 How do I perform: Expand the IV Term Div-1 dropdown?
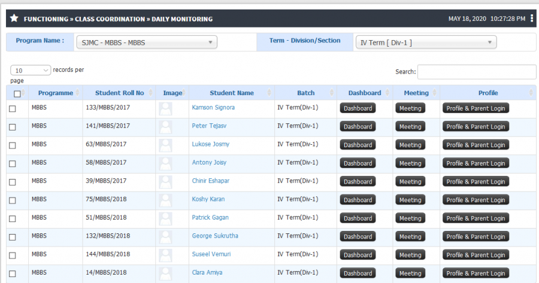426,42
